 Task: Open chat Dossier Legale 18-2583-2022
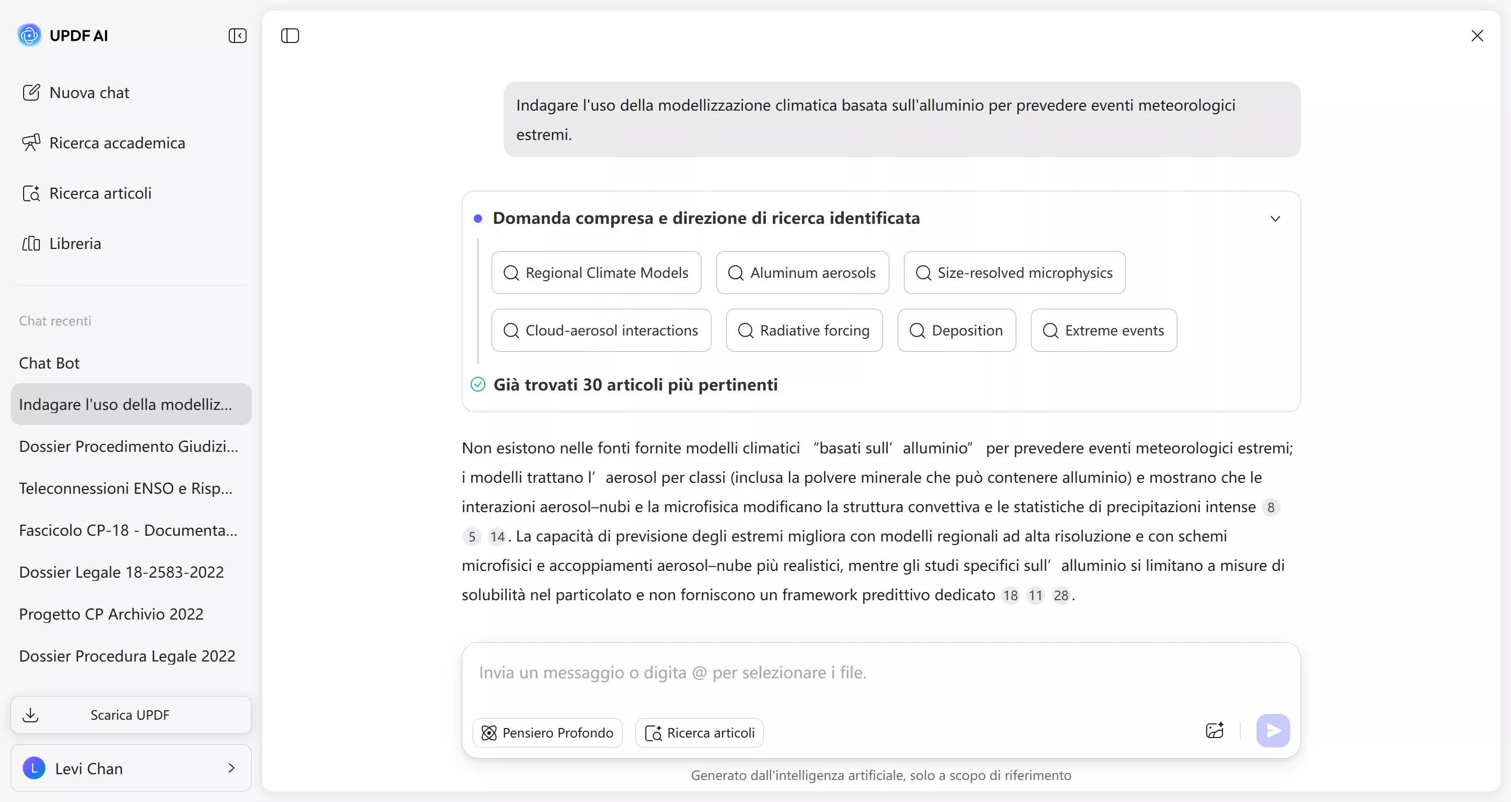click(121, 571)
